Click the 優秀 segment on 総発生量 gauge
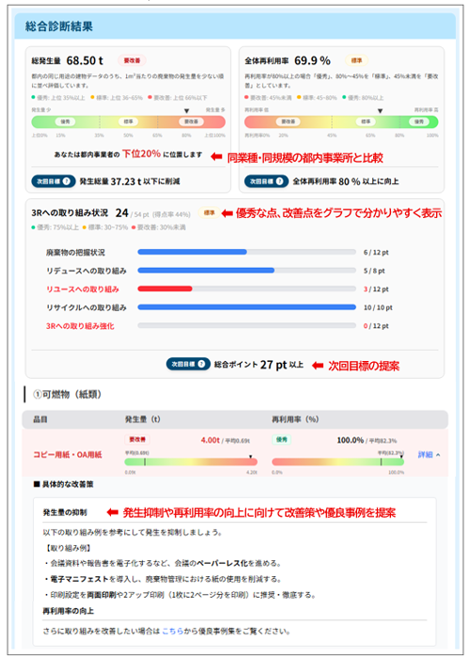The image size is (470, 658). 66,121
